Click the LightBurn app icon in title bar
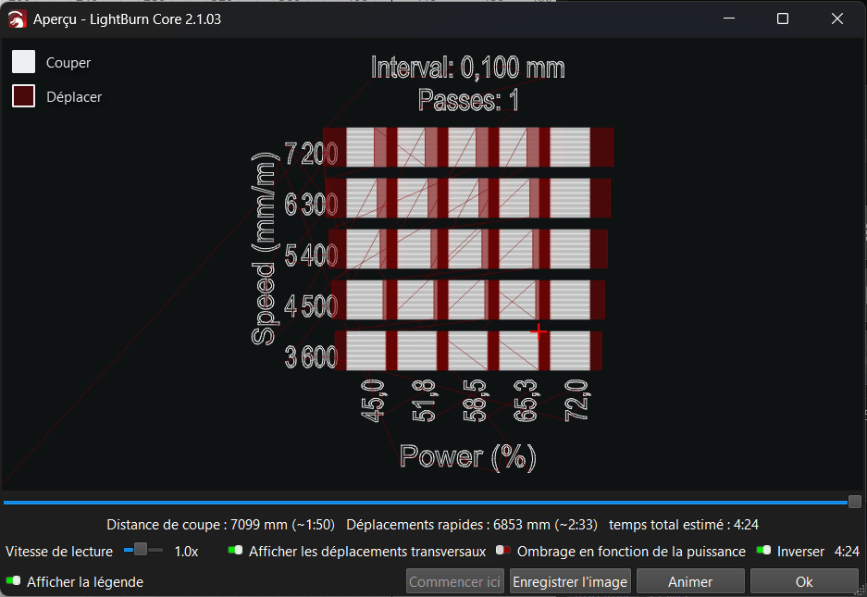Image resolution: width=867 pixels, height=597 pixels. (x=18, y=19)
